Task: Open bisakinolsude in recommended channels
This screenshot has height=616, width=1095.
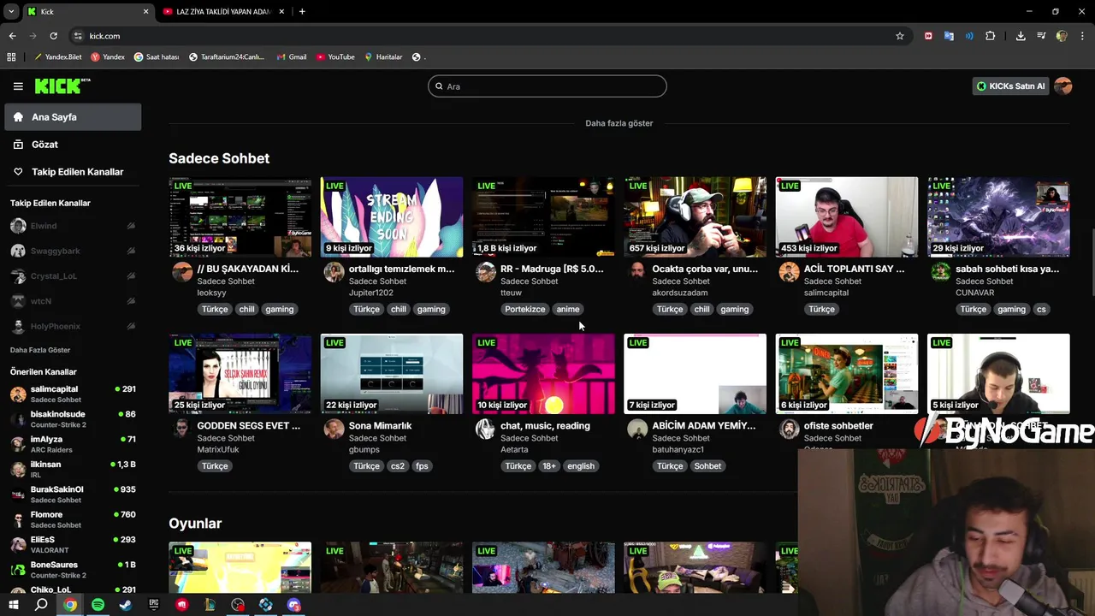Action: [73, 419]
